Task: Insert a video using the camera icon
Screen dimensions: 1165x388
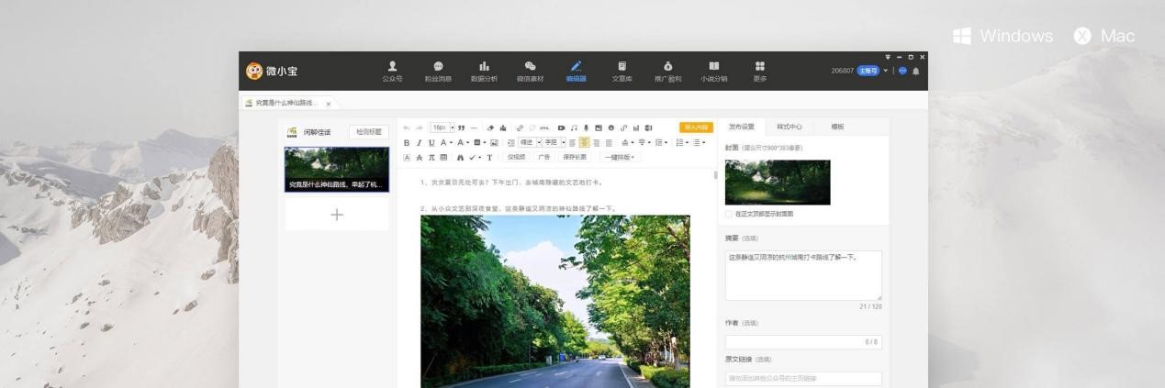Action: (x=561, y=127)
